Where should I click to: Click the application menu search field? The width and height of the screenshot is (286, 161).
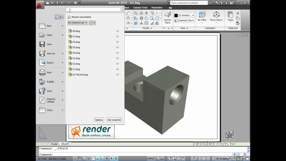[x=94, y=9]
